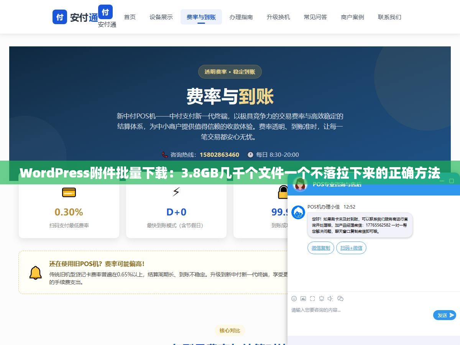Click the phone icon before 咨询热线
Screen dimensions: 460x345
[x=165, y=155]
